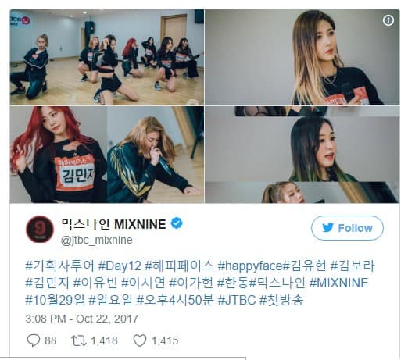
Task: Click the reply speech bubble icon
Action: (x=34, y=340)
